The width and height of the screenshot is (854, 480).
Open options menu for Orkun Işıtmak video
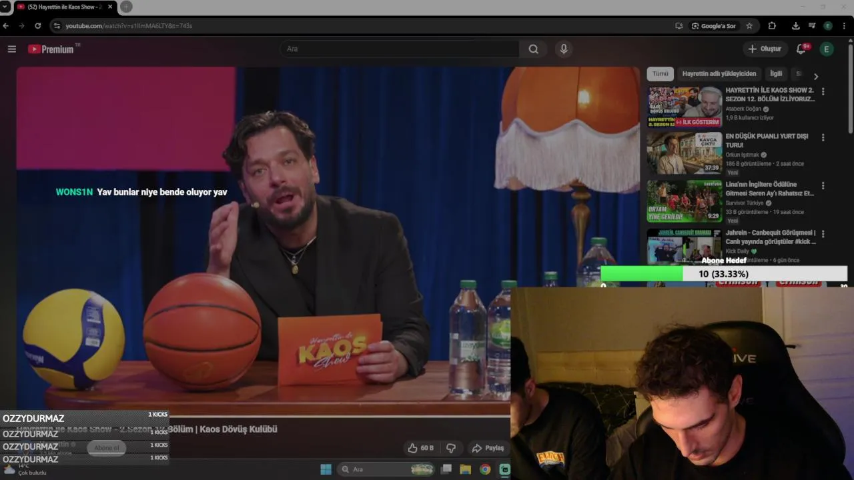tap(823, 137)
